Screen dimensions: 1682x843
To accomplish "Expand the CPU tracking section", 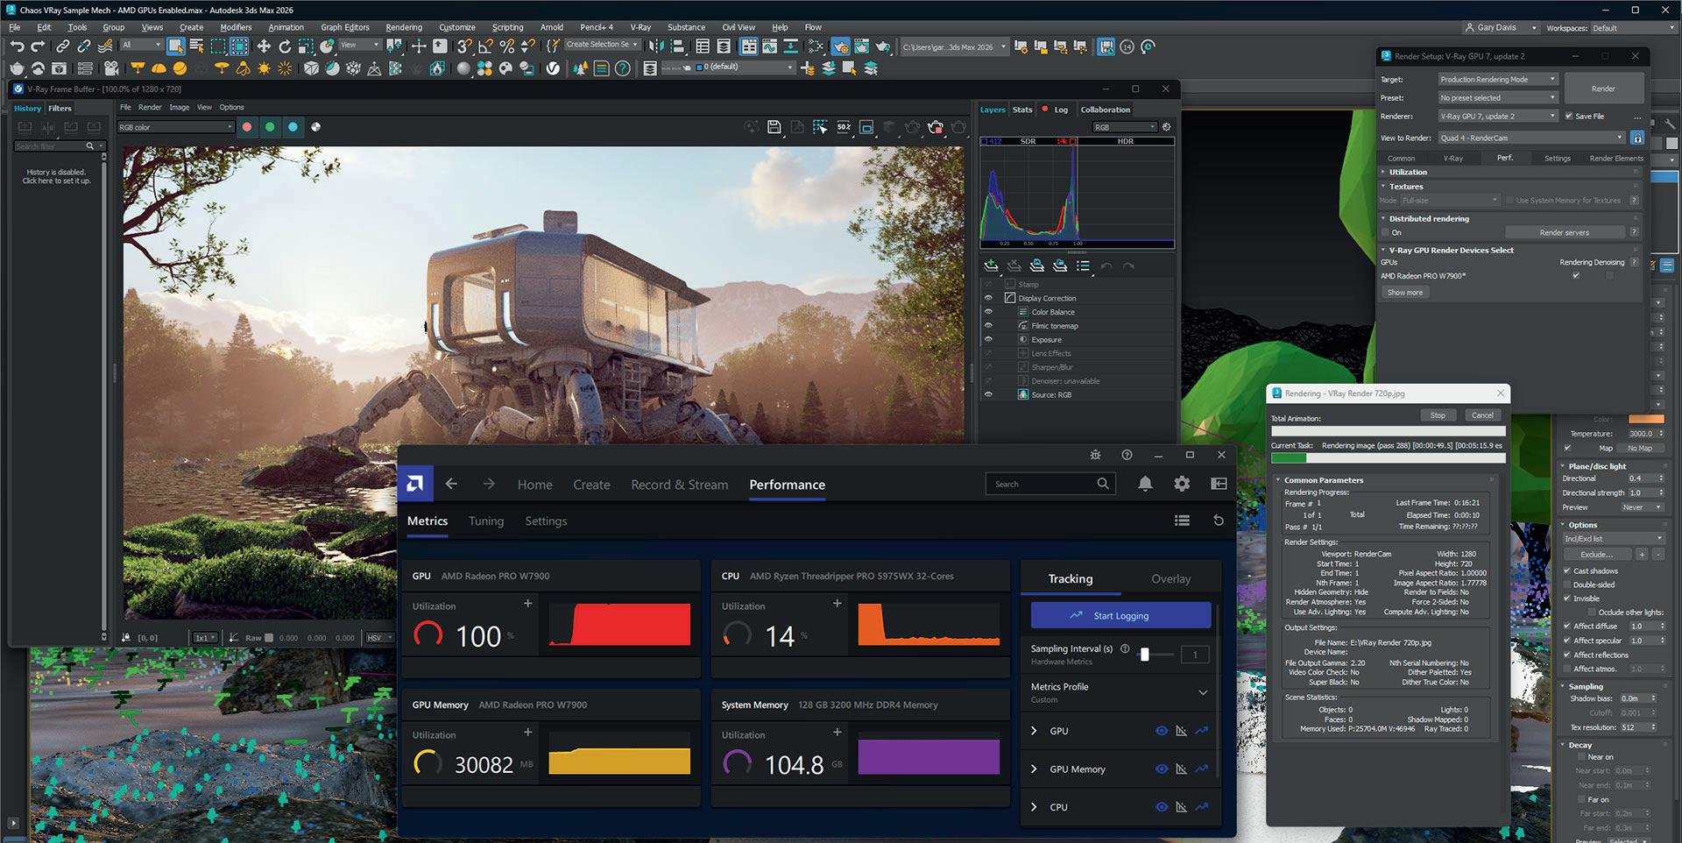I will click(1034, 807).
